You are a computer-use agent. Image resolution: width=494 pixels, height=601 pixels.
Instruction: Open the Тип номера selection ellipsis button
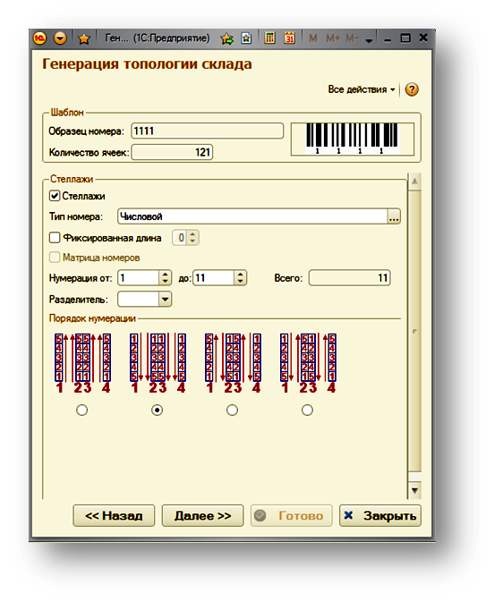coord(394,216)
